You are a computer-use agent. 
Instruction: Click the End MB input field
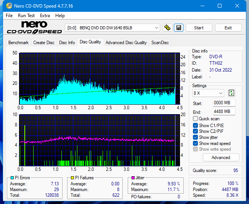click(x=224, y=112)
